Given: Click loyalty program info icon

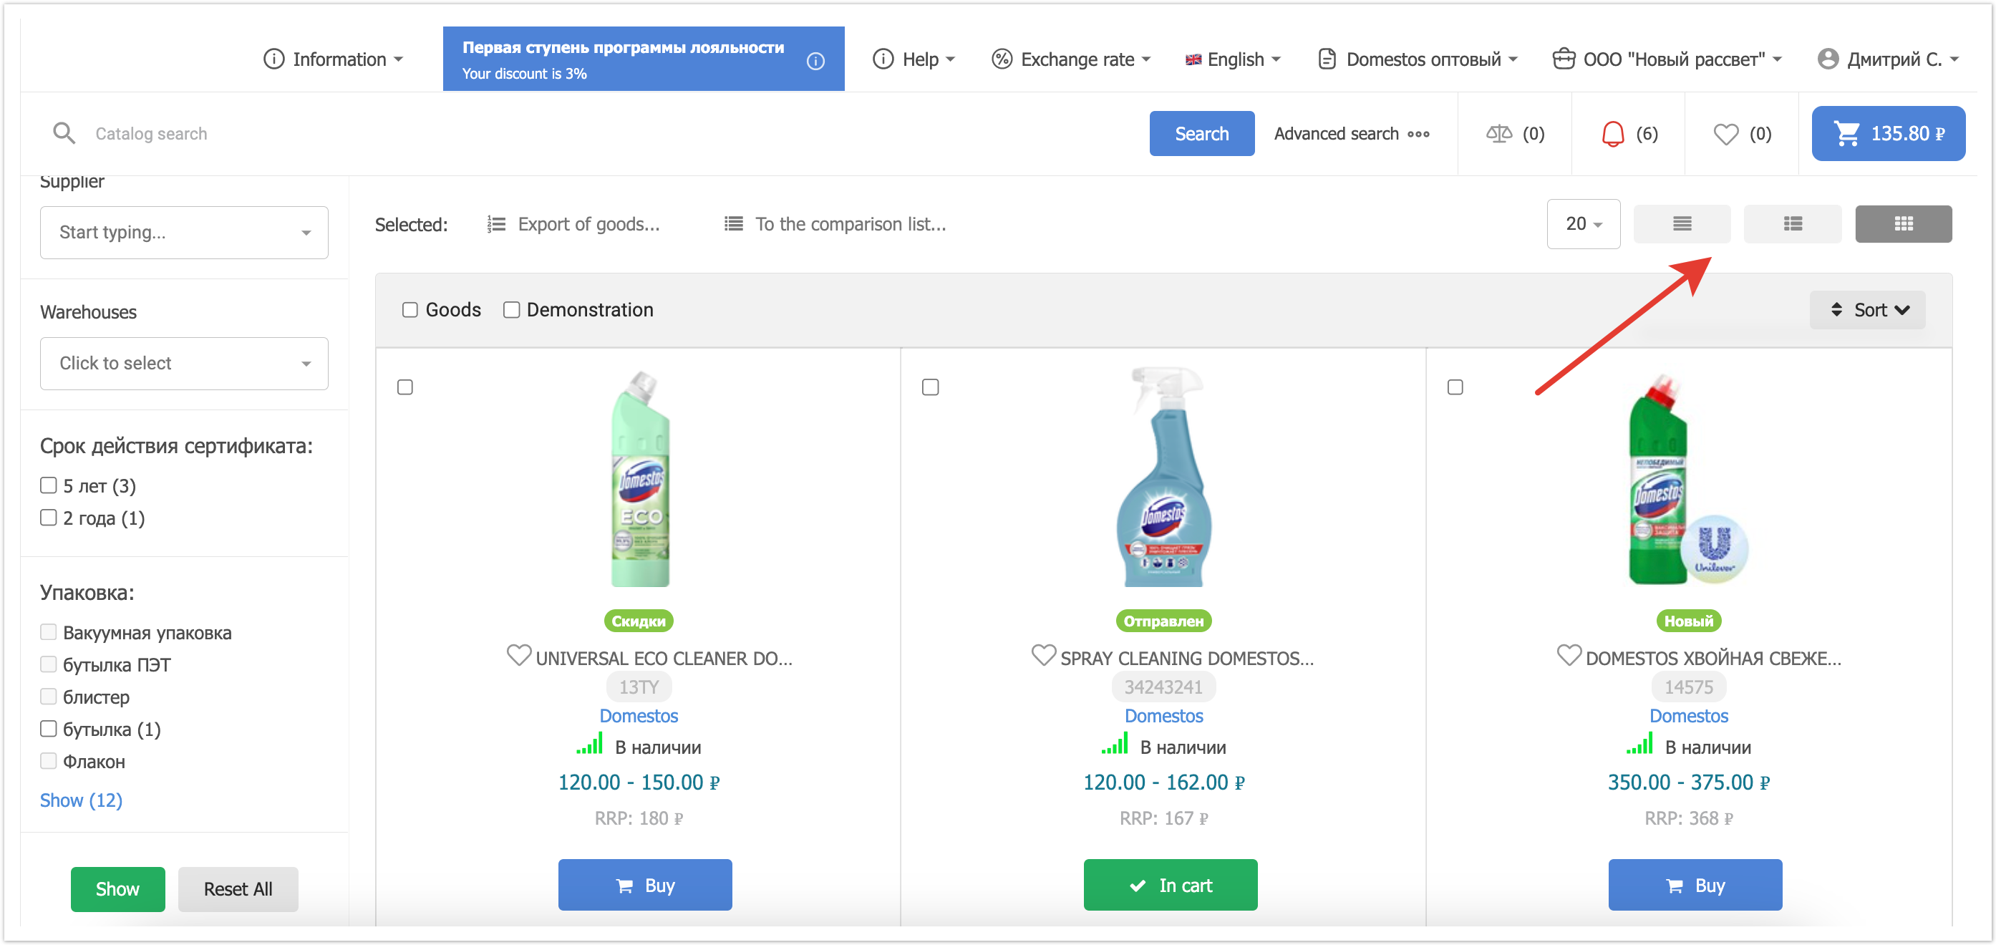Looking at the screenshot, I should point(815,60).
